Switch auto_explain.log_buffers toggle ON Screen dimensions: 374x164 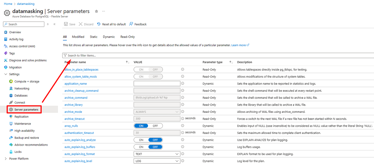[141, 147]
